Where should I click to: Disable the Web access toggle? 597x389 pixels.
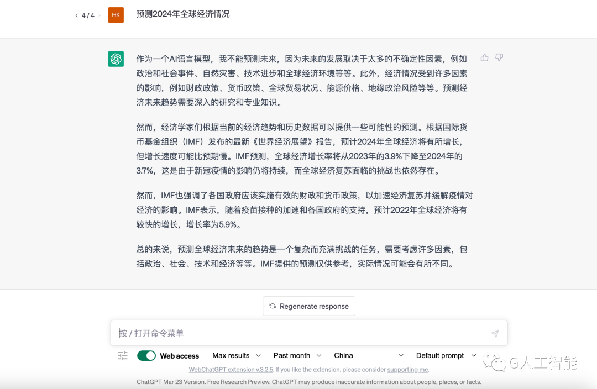tap(146, 355)
